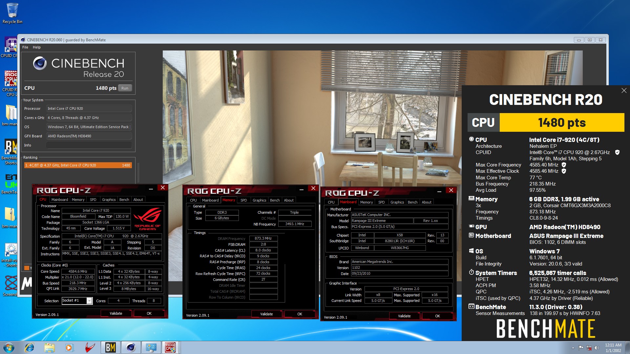Click the empty Info field in Cinebench
Image resolution: width=630 pixels, height=354 pixels.
(x=89, y=145)
